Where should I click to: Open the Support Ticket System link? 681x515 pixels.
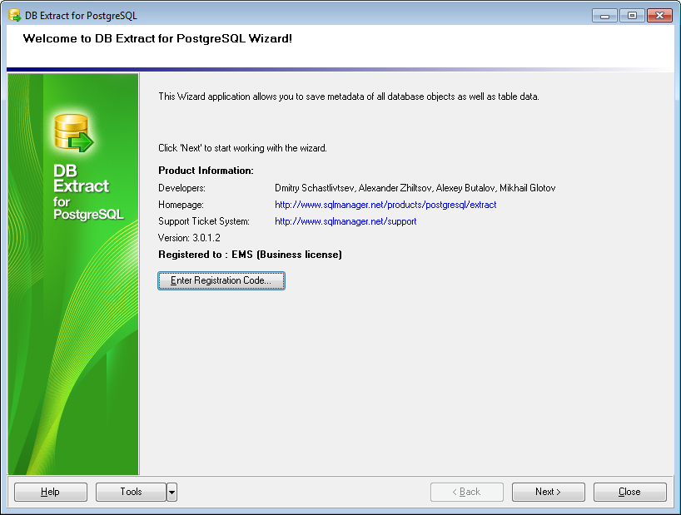(345, 221)
